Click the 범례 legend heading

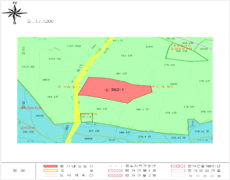19,171
